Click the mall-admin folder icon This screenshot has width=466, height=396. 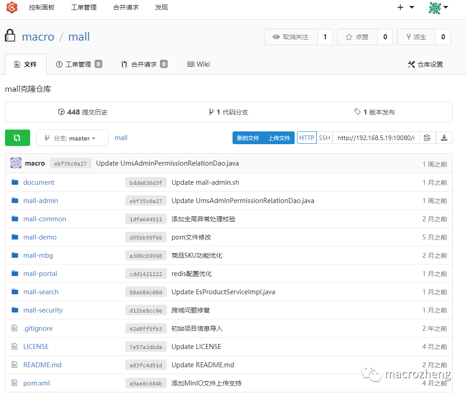[14, 200]
